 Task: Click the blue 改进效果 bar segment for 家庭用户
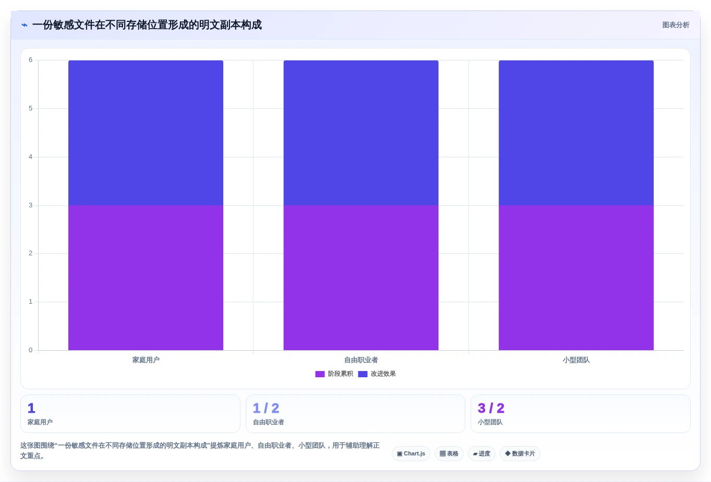tap(146, 133)
